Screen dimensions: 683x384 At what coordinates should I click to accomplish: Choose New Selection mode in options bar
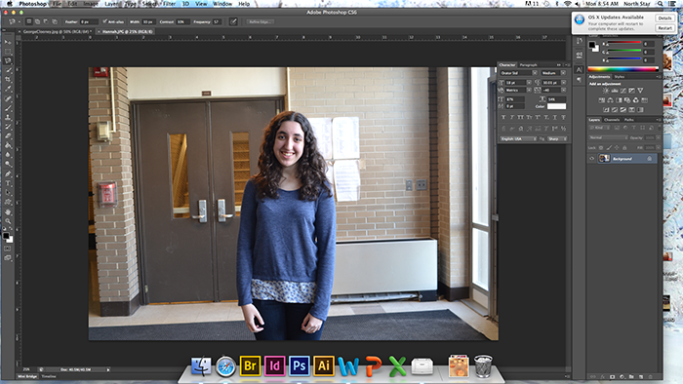(28, 21)
